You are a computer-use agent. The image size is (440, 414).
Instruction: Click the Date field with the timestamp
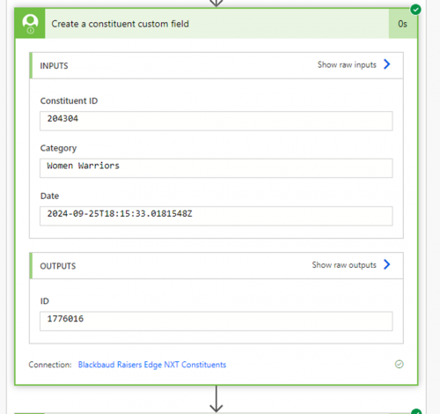pos(216,216)
